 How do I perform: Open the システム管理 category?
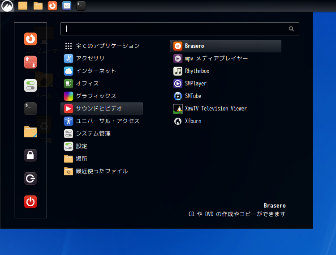[102, 134]
